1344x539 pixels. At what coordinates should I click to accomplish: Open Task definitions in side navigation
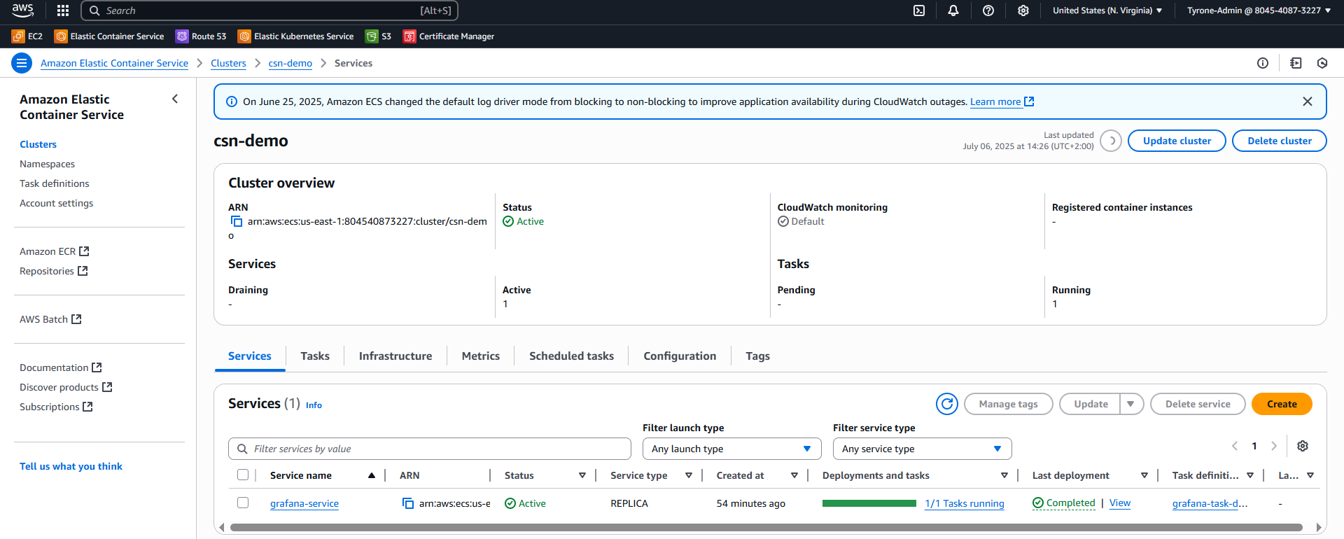[x=55, y=183]
